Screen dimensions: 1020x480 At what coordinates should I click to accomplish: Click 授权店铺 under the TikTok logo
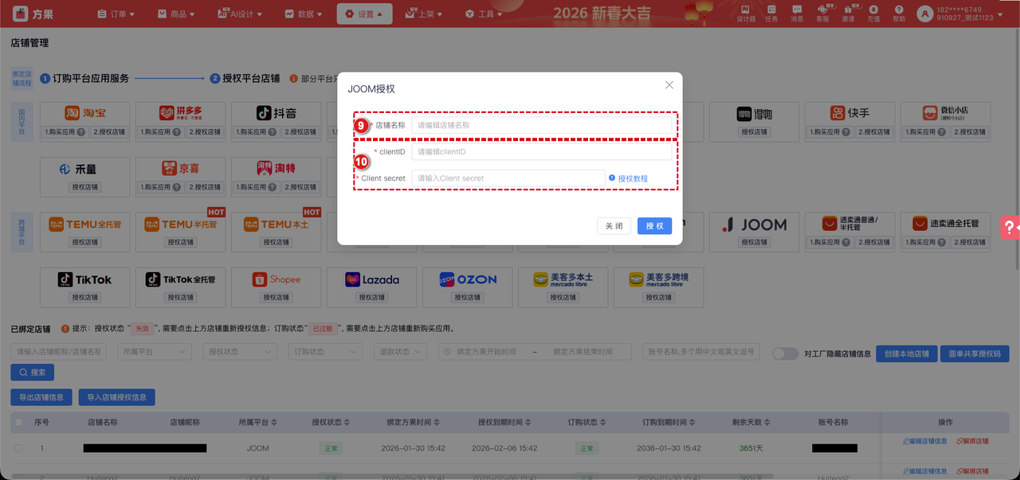84,298
